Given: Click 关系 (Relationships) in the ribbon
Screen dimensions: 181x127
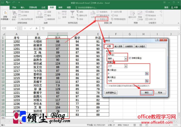Looking at the screenshot, I should click(114, 16).
